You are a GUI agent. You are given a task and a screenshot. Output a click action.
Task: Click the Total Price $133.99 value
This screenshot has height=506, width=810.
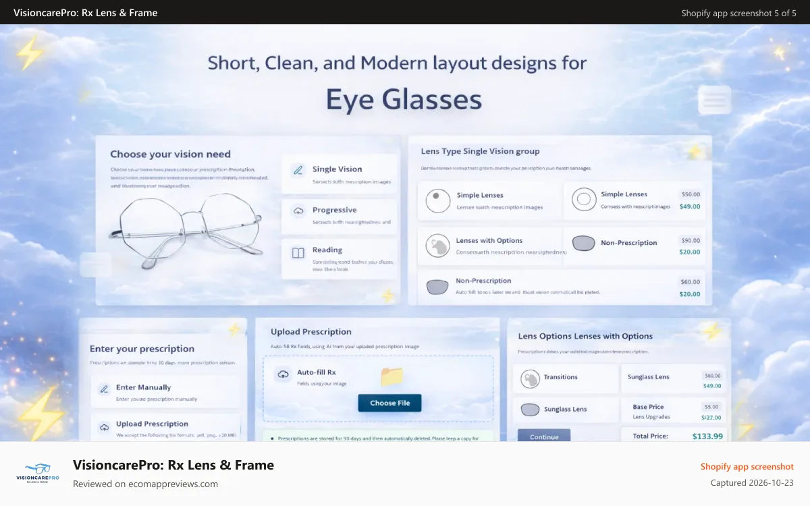point(707,436)
